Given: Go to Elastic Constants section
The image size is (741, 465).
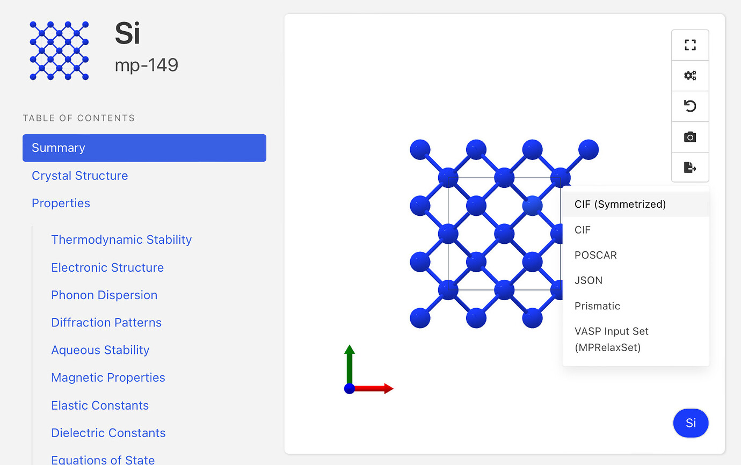Looking at the screenshot, I should (x=100, y=405).
